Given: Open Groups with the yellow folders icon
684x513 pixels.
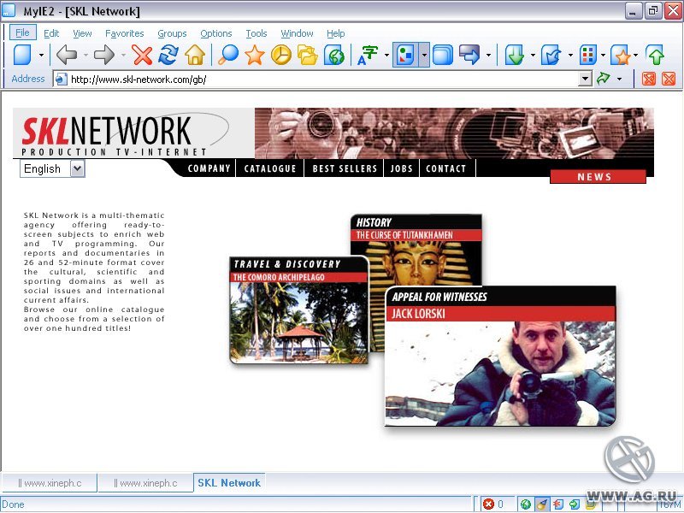Looking at the screenshot, I should pyautogui.click(x=308, y=55).
